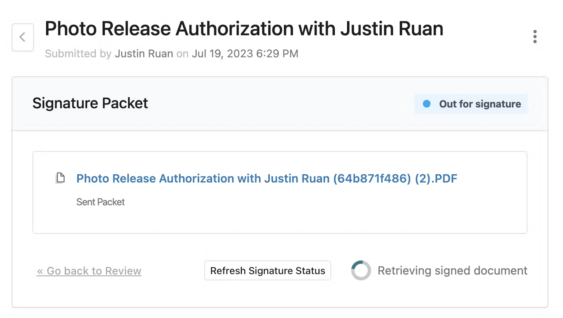The width and height of the screenshot is (563, 318).
Task: Click the document file icon
Action: pyautogui.click(x=60, y=178)
